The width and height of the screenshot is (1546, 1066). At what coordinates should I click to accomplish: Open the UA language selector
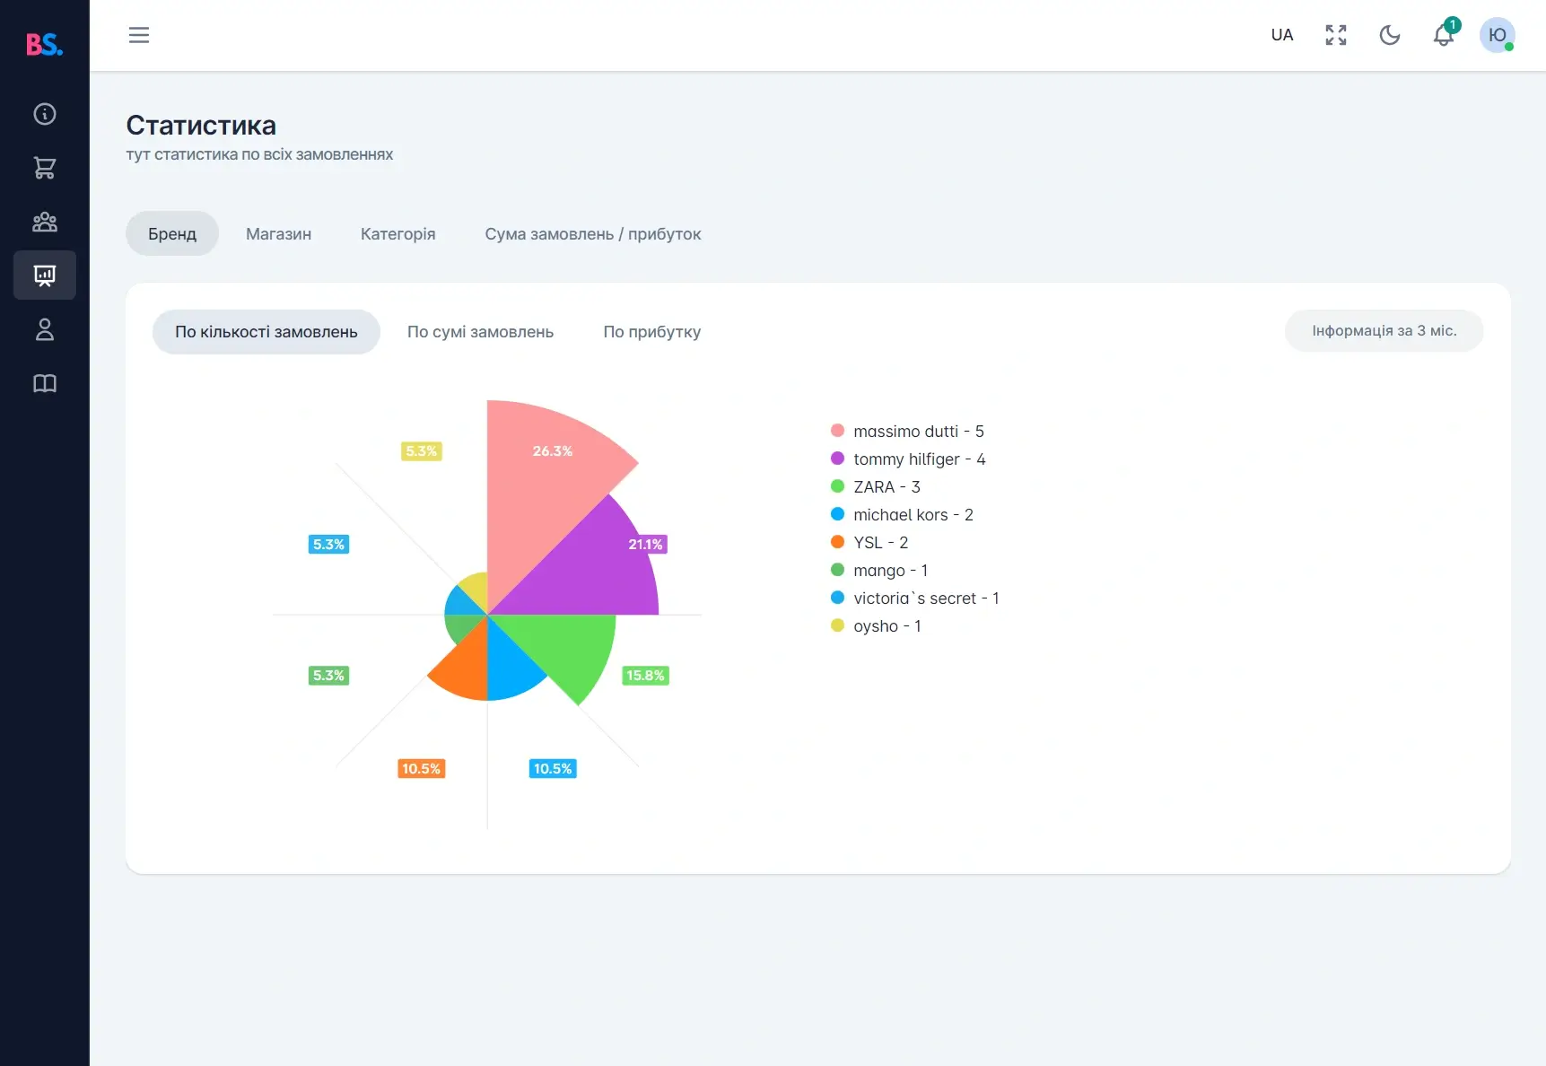click(1282, 35)
